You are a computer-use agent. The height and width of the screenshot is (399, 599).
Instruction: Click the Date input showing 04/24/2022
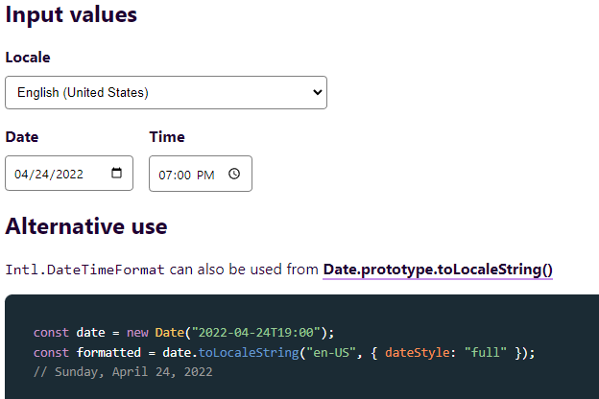pyautogui.click(x=69, y=173)
